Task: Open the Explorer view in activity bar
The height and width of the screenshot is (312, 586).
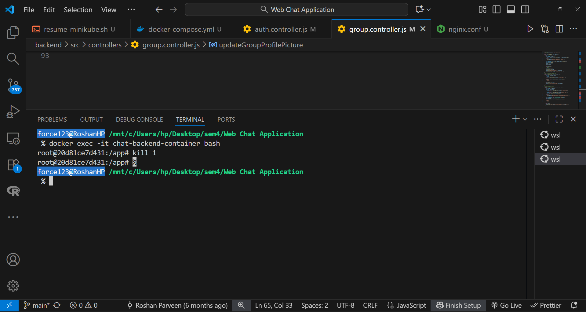Action: [13, 32]
